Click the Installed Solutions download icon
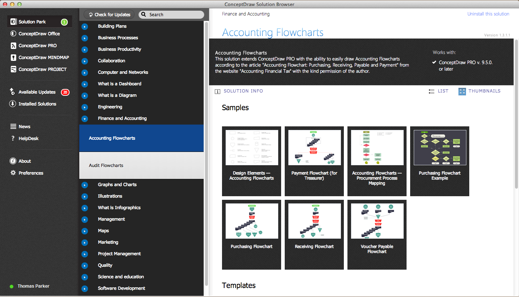 (13, 104)
